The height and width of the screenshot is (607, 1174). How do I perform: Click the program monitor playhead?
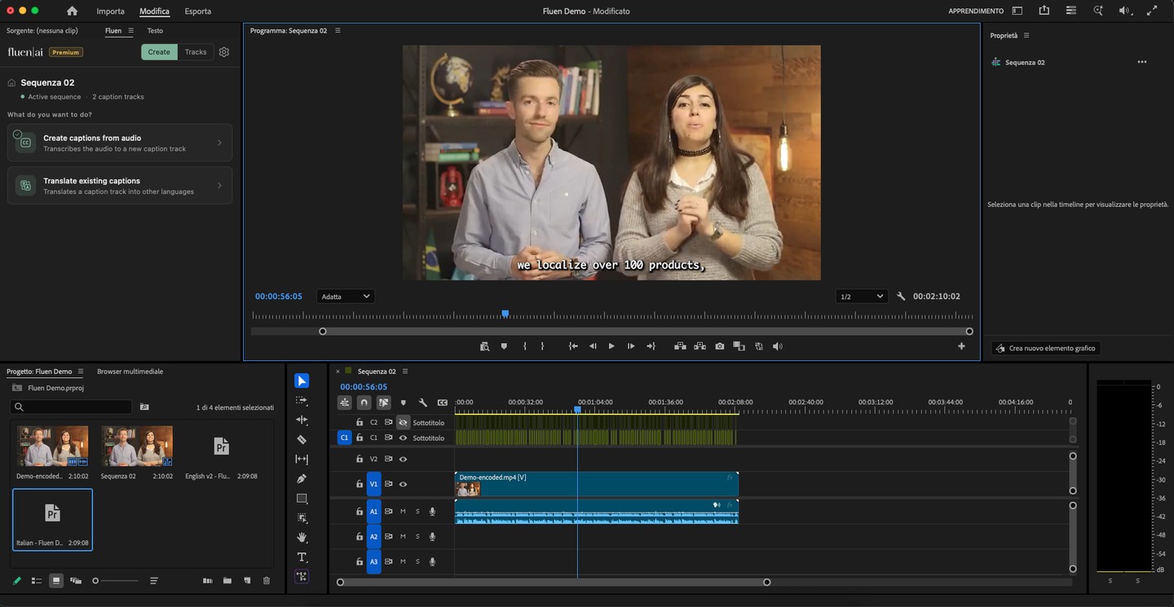tap(505, 314)
